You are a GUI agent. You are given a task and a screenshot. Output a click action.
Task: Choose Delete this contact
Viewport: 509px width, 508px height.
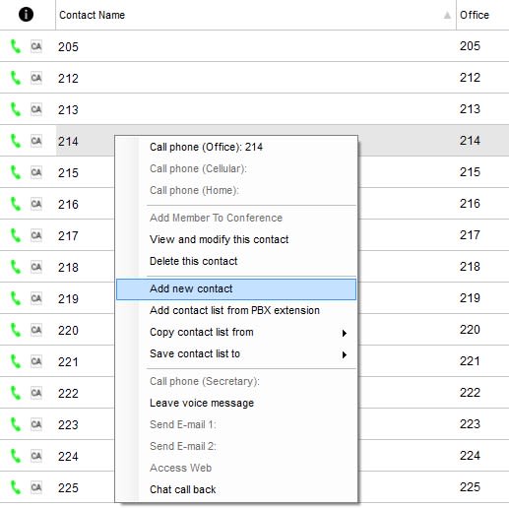tap(236, 261)
